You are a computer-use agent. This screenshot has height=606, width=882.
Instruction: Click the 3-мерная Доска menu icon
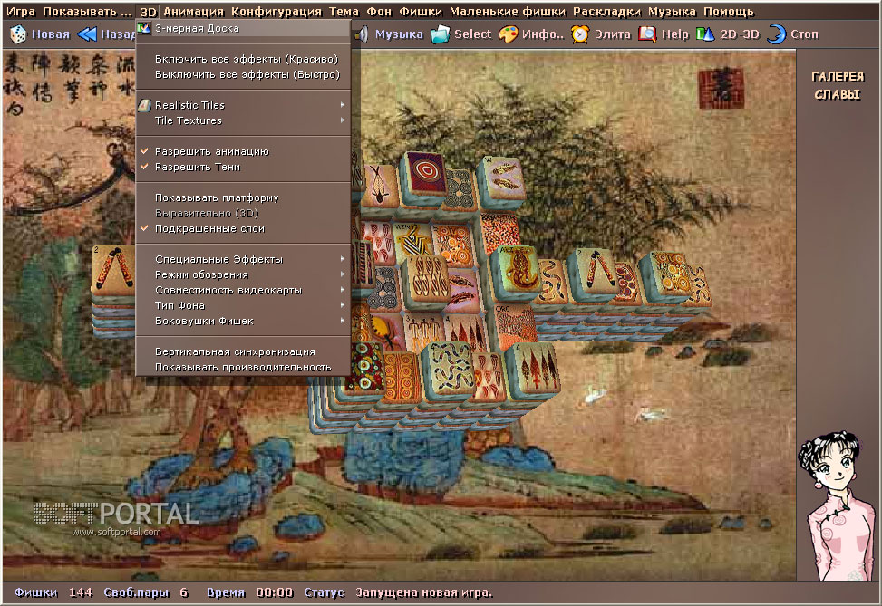click(x=144, y=28)
